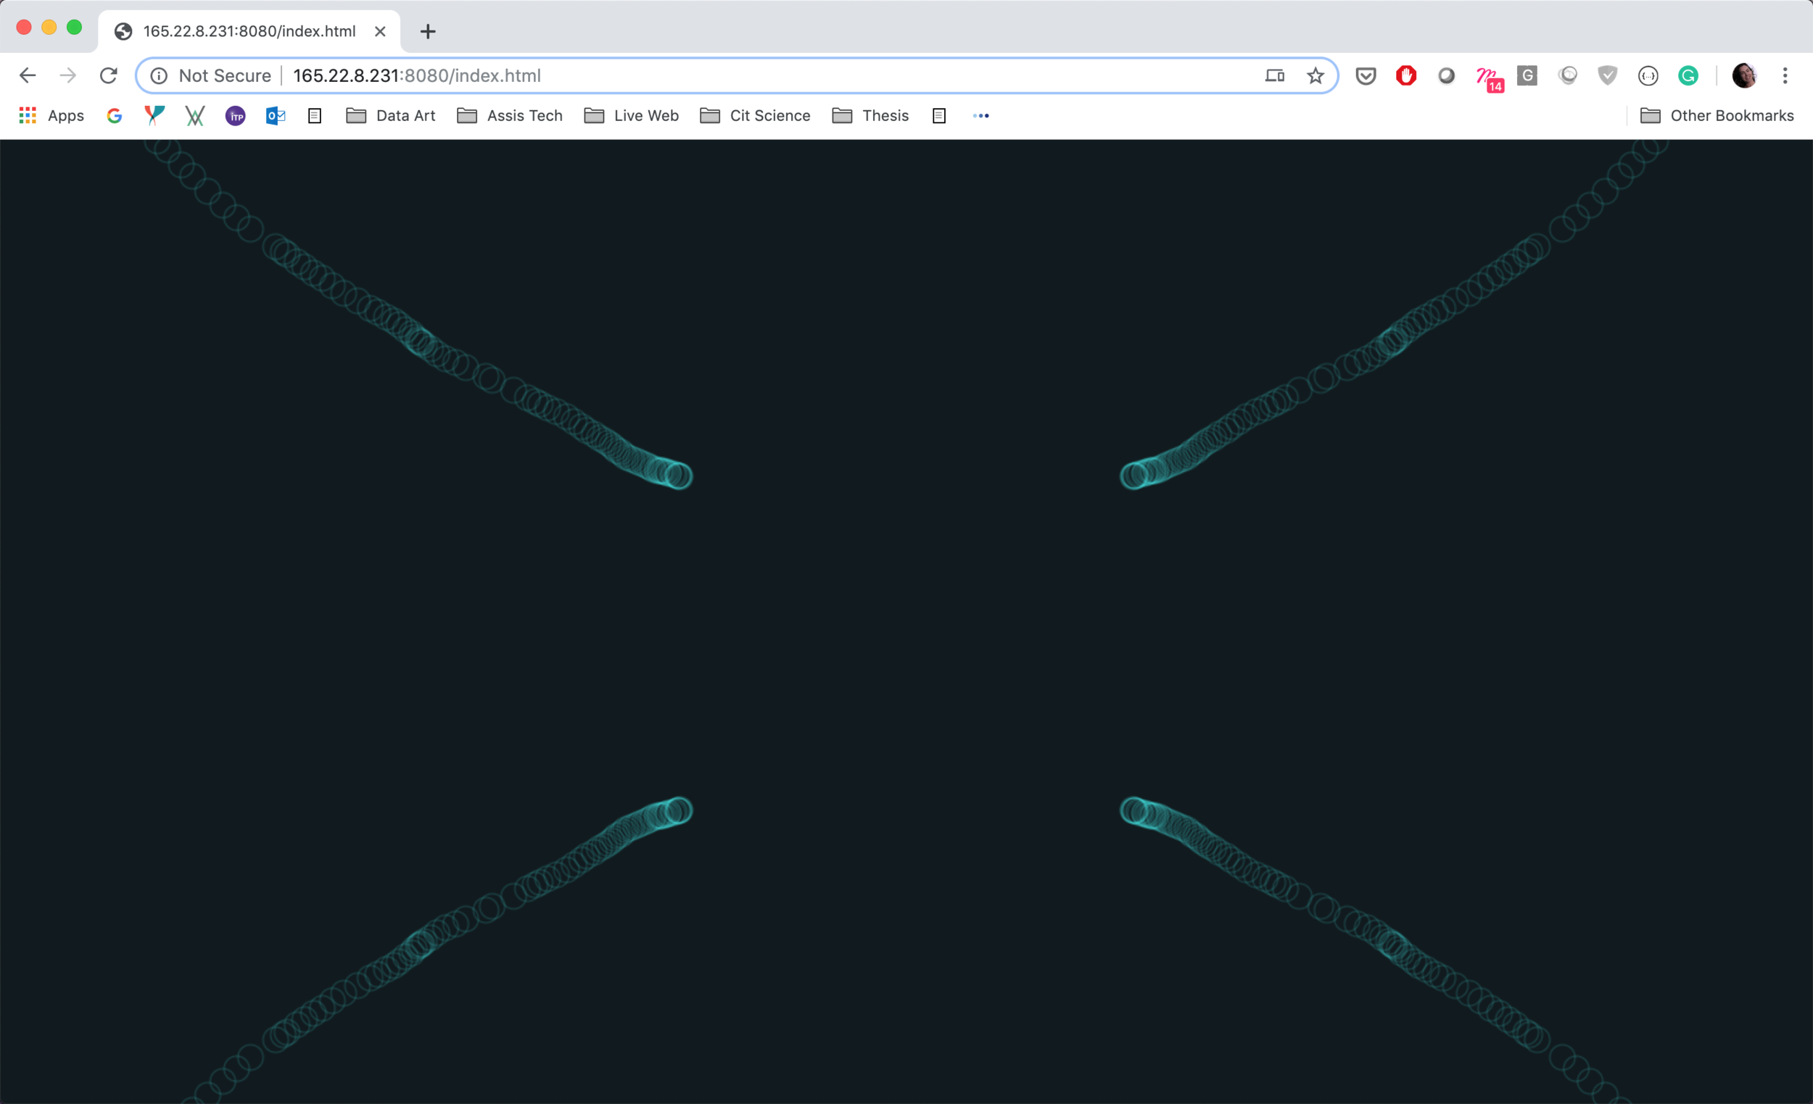Click the gray shield checkmark extension

pyautogui.click(x=1608, y=76)
